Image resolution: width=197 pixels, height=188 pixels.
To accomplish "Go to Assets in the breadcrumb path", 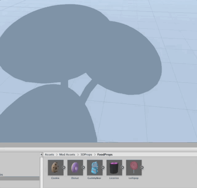I will point(49,154).
